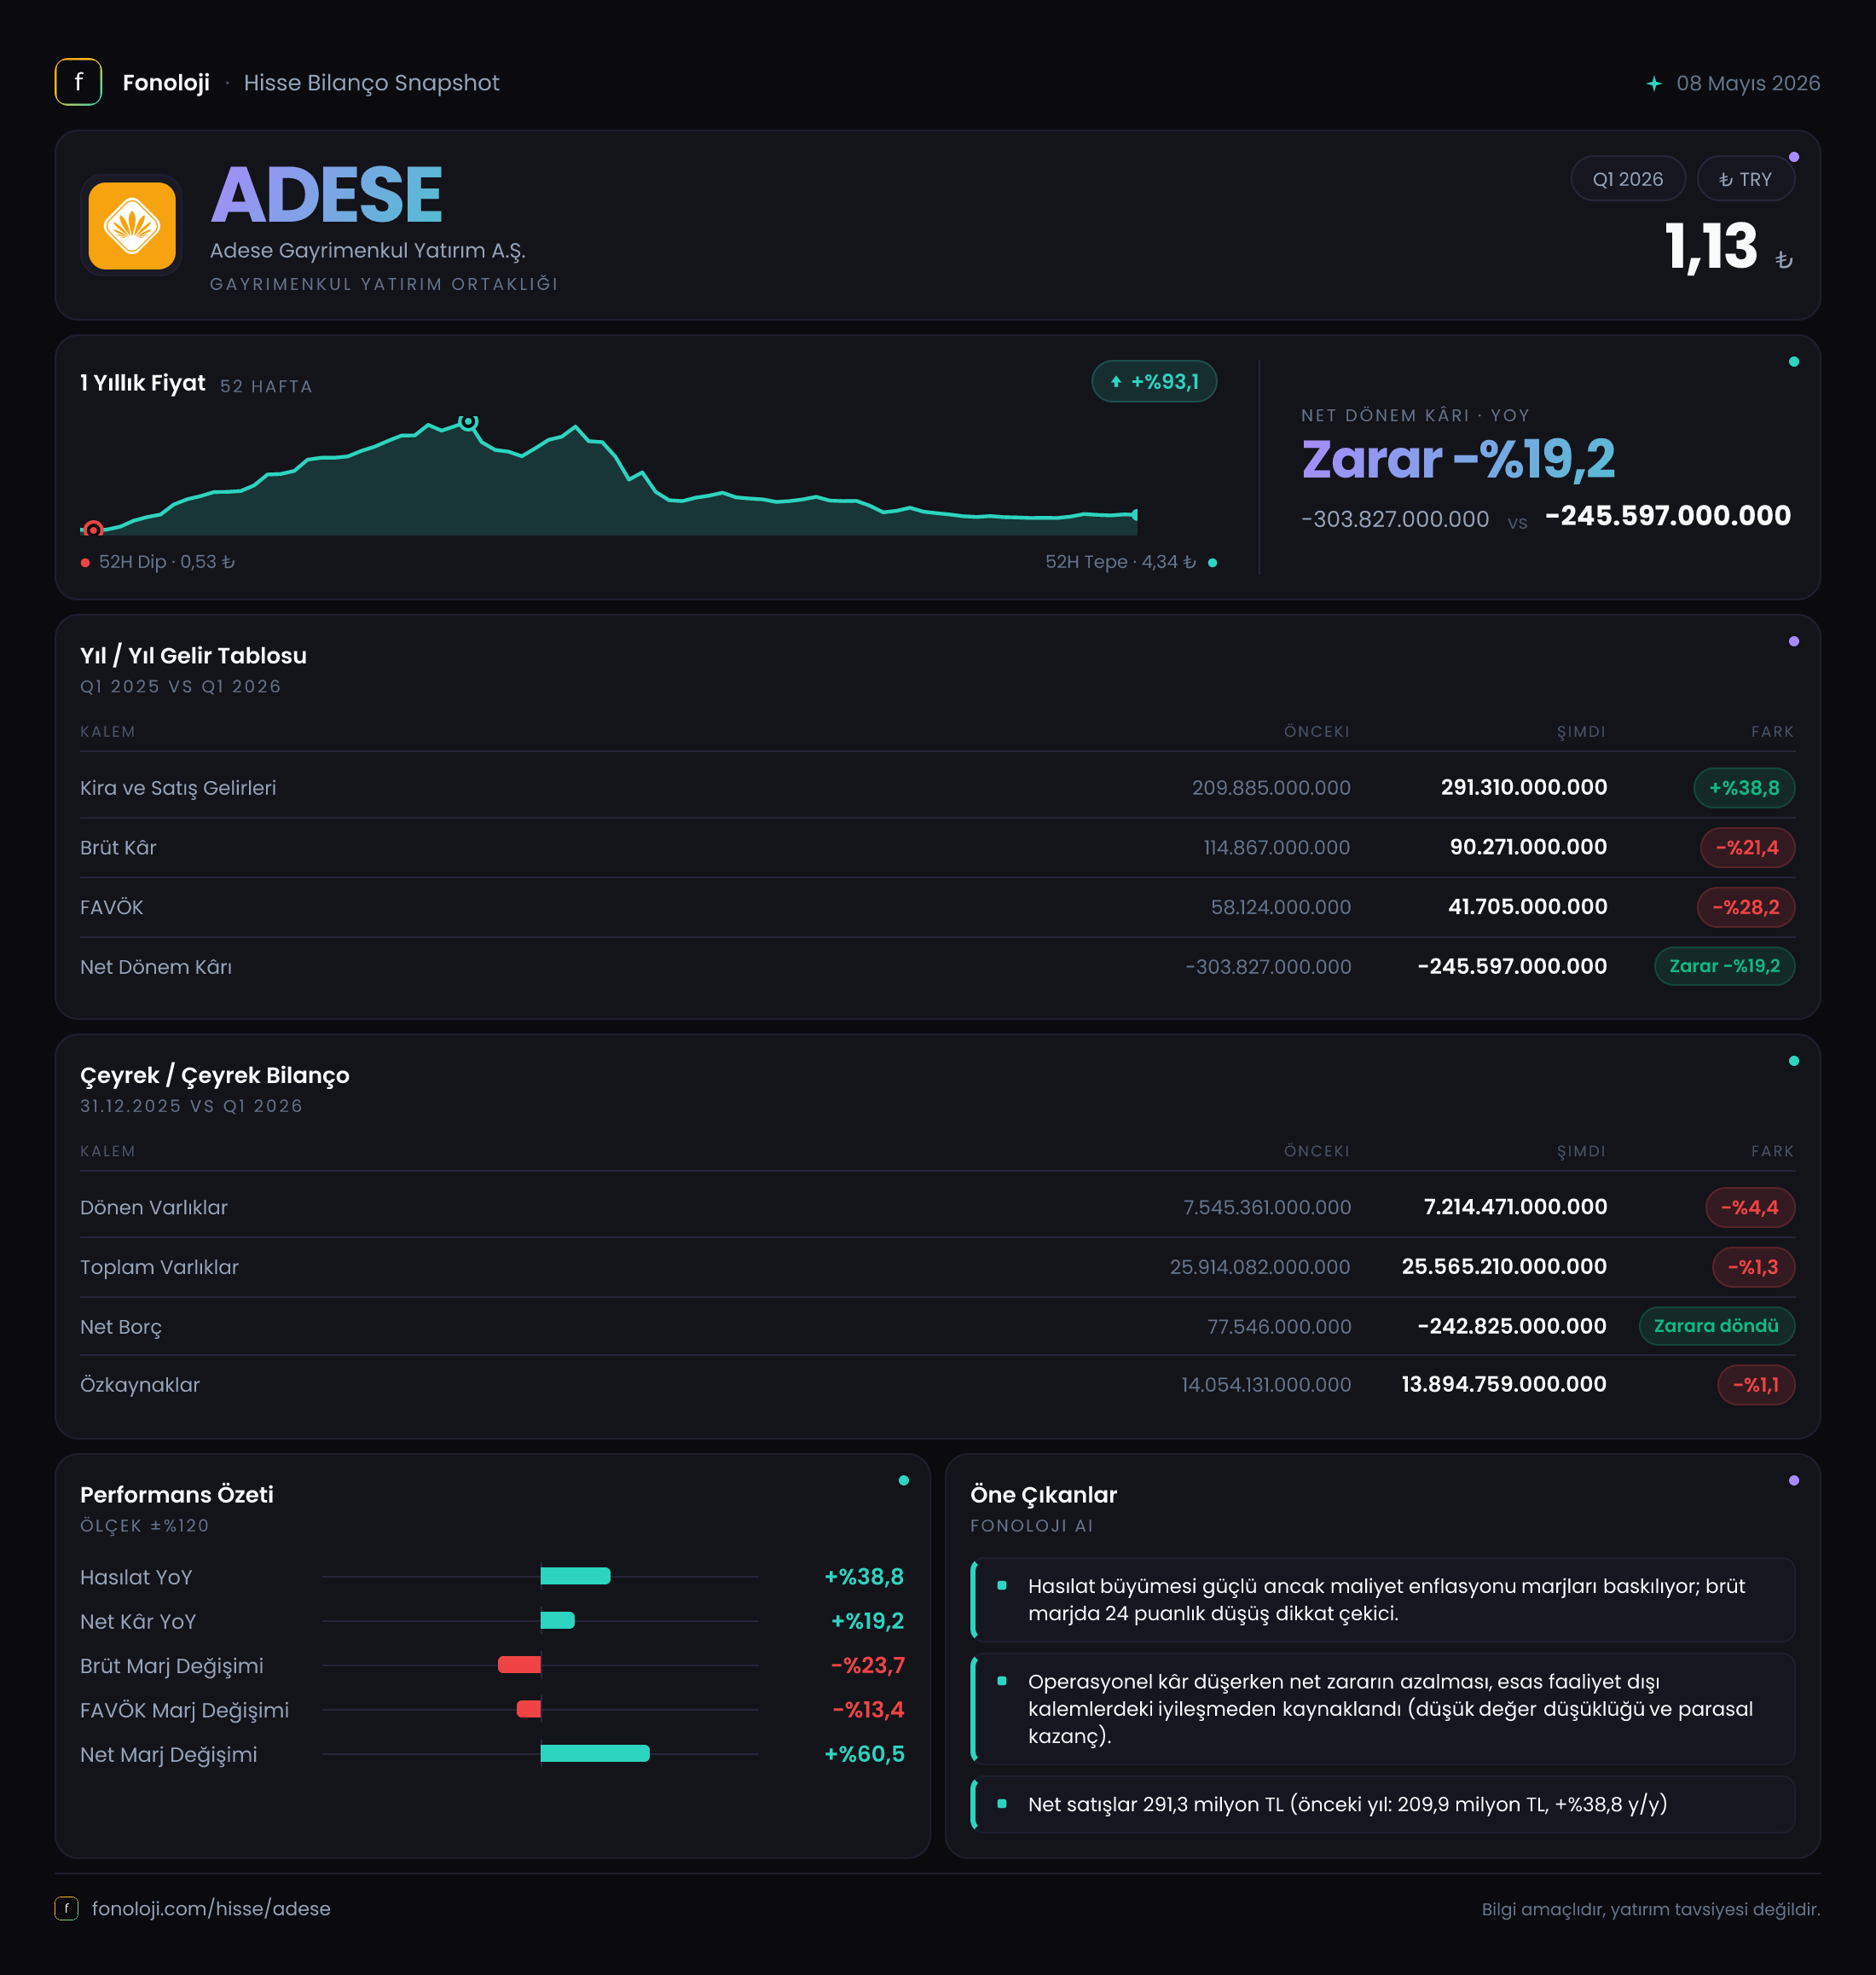This screenshot has height=1975, width=1876.
Task: Click the ADESE company logo
Action: [x=131, y=225]
